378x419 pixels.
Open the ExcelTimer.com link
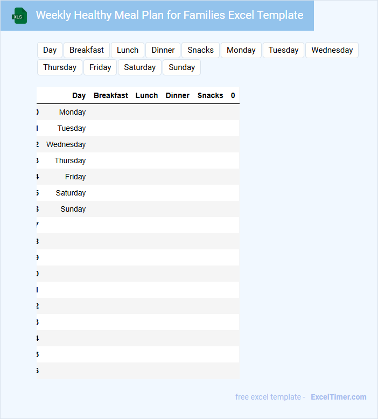tap(339, 397)
